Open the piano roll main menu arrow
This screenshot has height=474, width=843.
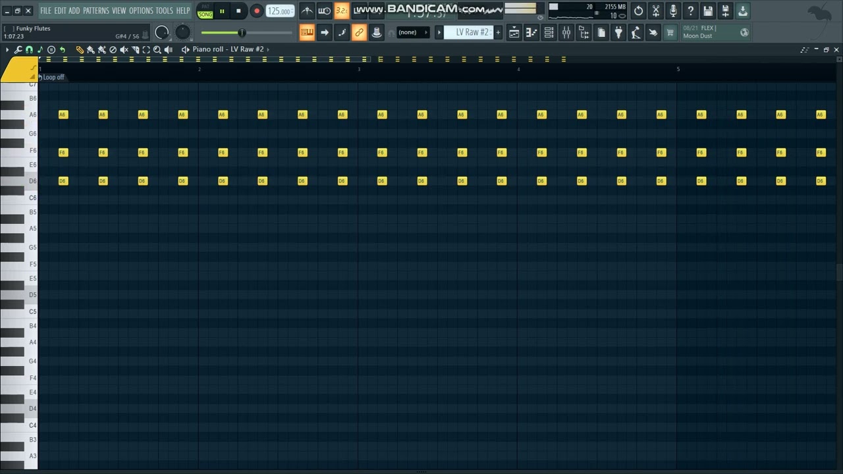pos(7,49)
